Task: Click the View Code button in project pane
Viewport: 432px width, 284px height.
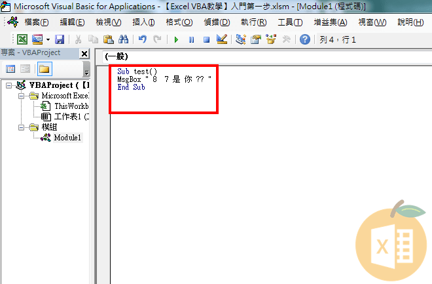Action: 10,68
